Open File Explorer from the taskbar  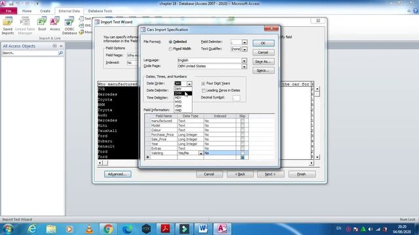[x=51, y=229]
